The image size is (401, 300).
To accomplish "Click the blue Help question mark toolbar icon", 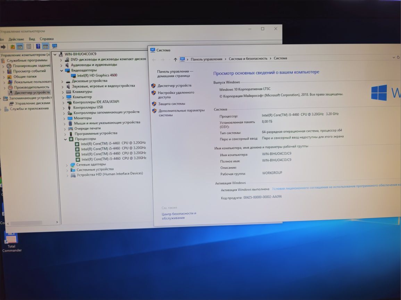I will click(38, 46).
